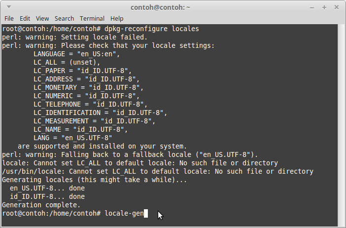The width and height of the screenshot is (346, 228).
Task: Open the Search menu
Action: [x=64, y=18]
